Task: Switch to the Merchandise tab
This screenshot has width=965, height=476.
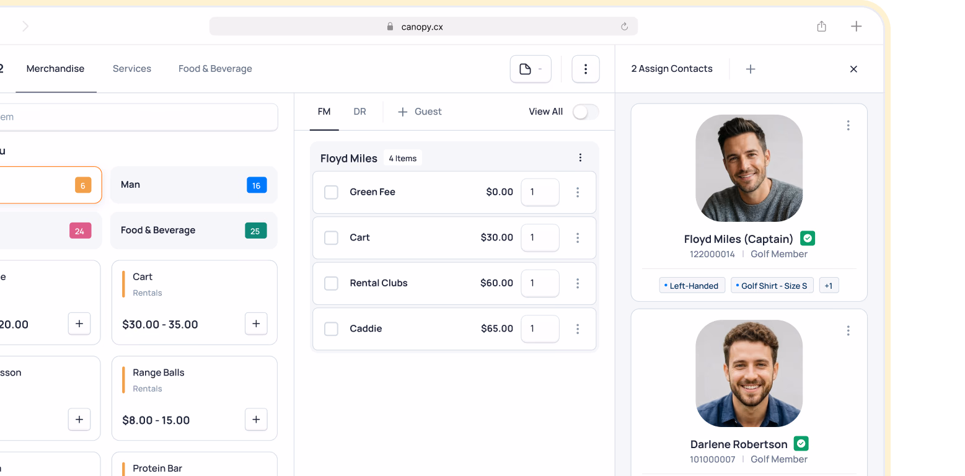Action: [x=55, y=69]
